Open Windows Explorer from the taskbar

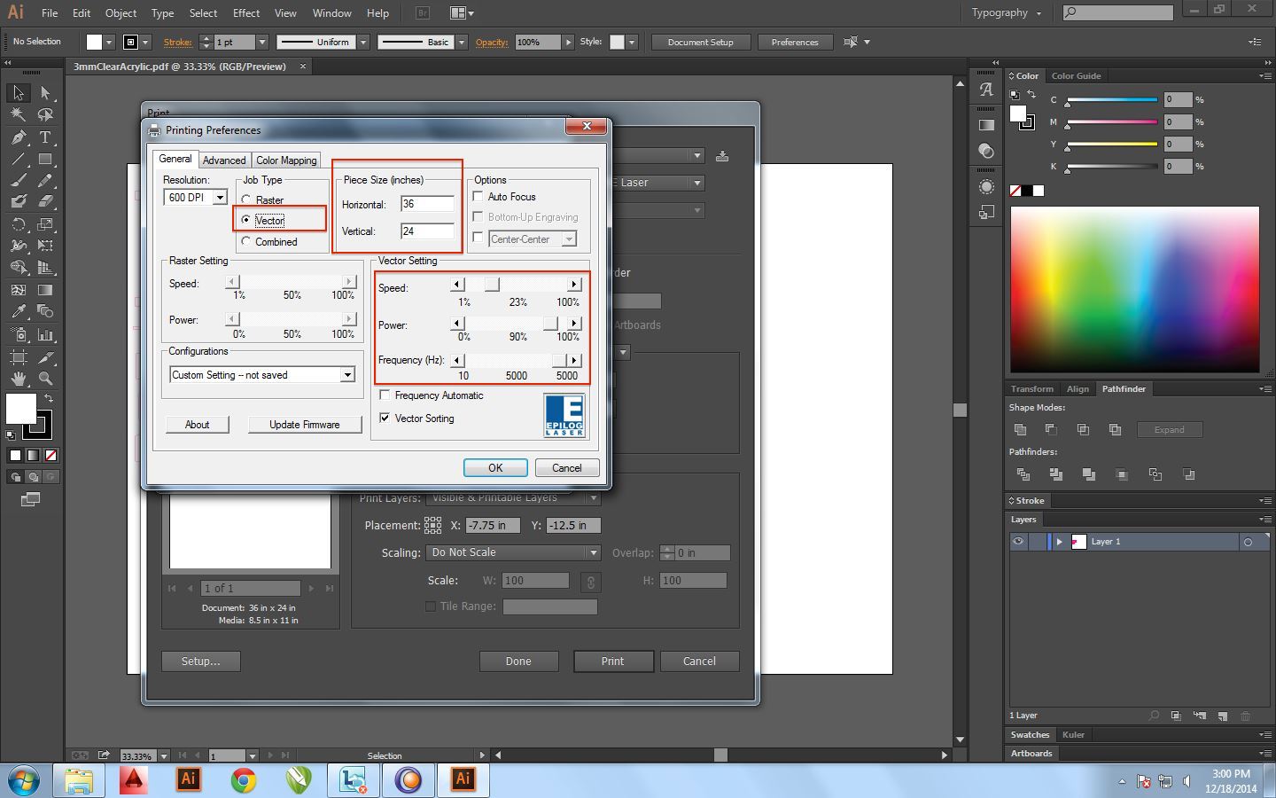78,780
